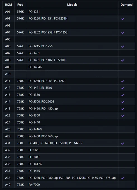Click the checkmark in the A31 row
This screenshot has width=137, height=190.
[123, 143]
